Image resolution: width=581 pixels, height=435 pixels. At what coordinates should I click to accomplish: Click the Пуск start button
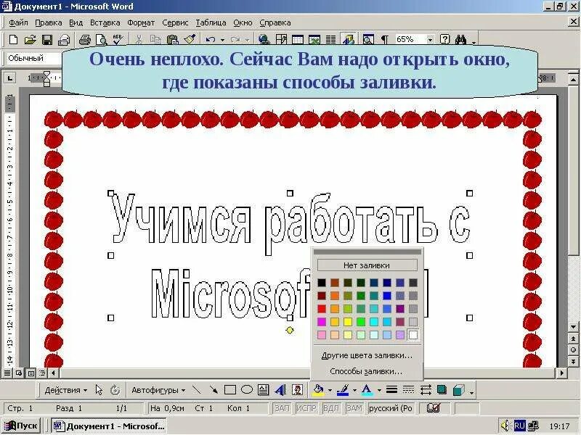click(x=22, y=426)
